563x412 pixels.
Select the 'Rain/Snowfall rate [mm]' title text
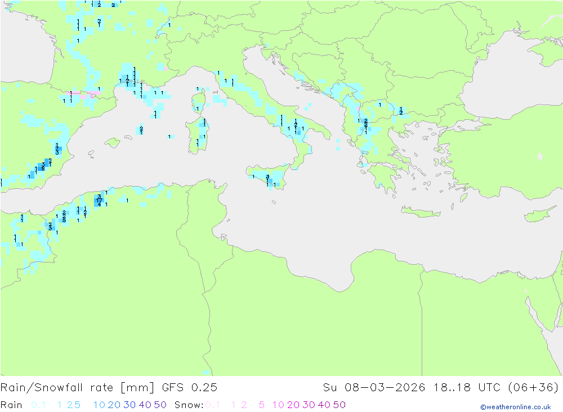77,388
